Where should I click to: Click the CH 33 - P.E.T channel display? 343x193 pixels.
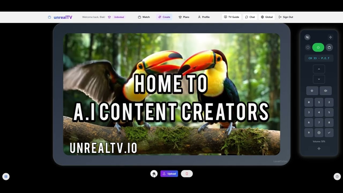click(319, 58)
